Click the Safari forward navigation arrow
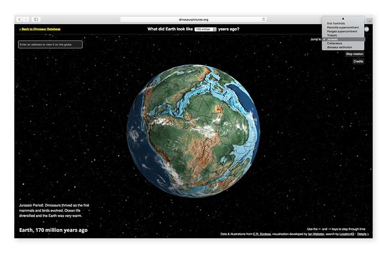Viewport: 387px width, 253px height. (25, 19)
